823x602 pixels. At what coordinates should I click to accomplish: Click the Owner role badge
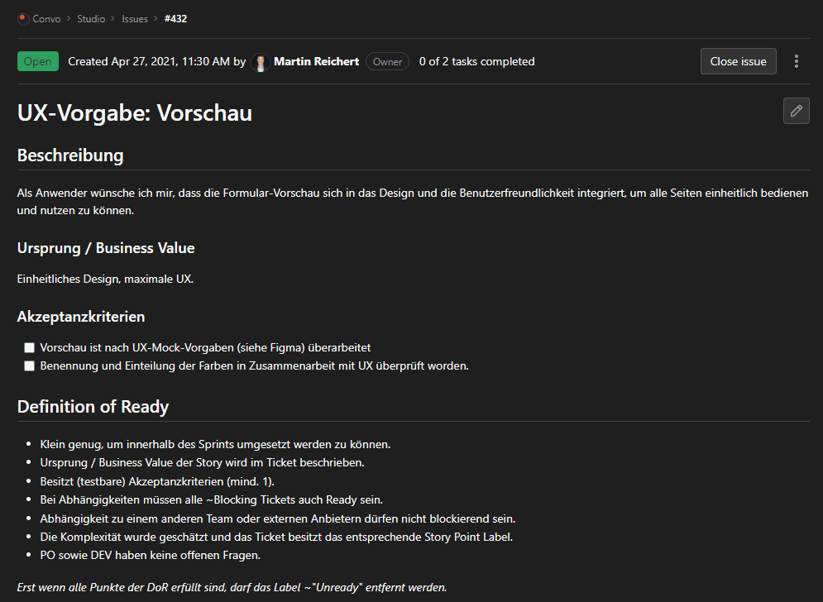click(x=387, y=62)
